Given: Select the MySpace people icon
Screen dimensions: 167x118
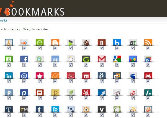Looking at the screenshot, I should point(133,76).
